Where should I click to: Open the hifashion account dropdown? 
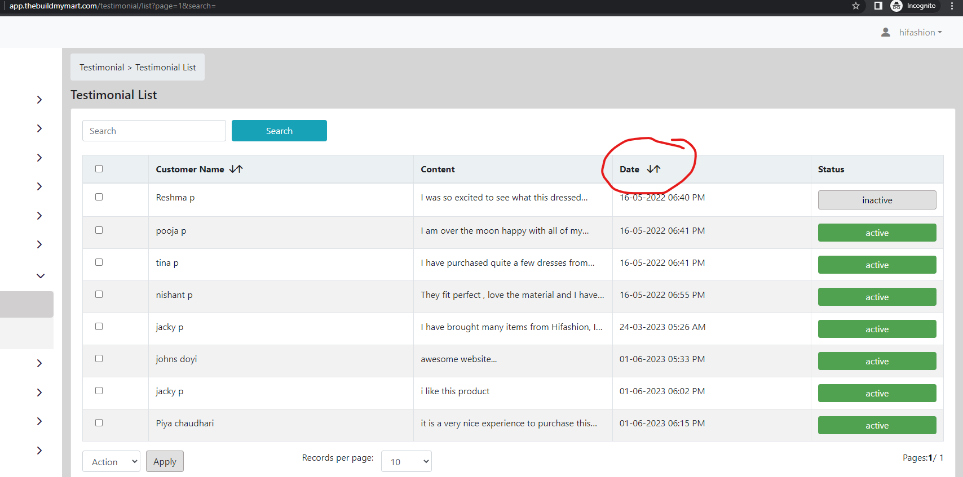[920, 33]
